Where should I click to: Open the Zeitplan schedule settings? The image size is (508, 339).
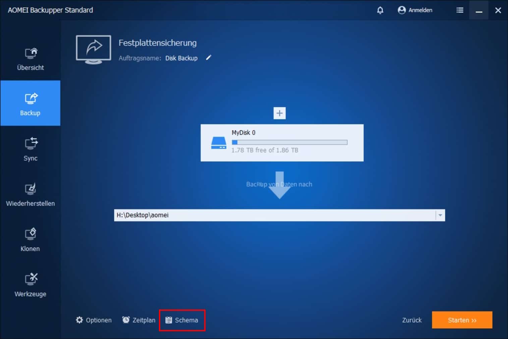tap(139, 320)
